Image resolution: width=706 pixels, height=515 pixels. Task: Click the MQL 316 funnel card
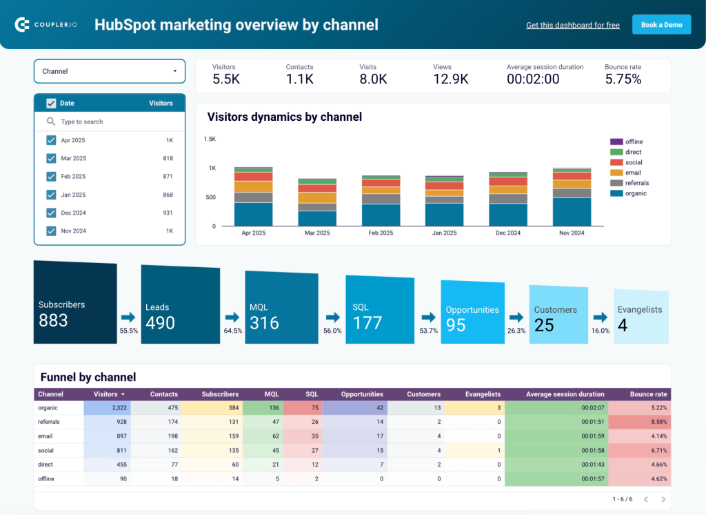[x=281, y=307]
